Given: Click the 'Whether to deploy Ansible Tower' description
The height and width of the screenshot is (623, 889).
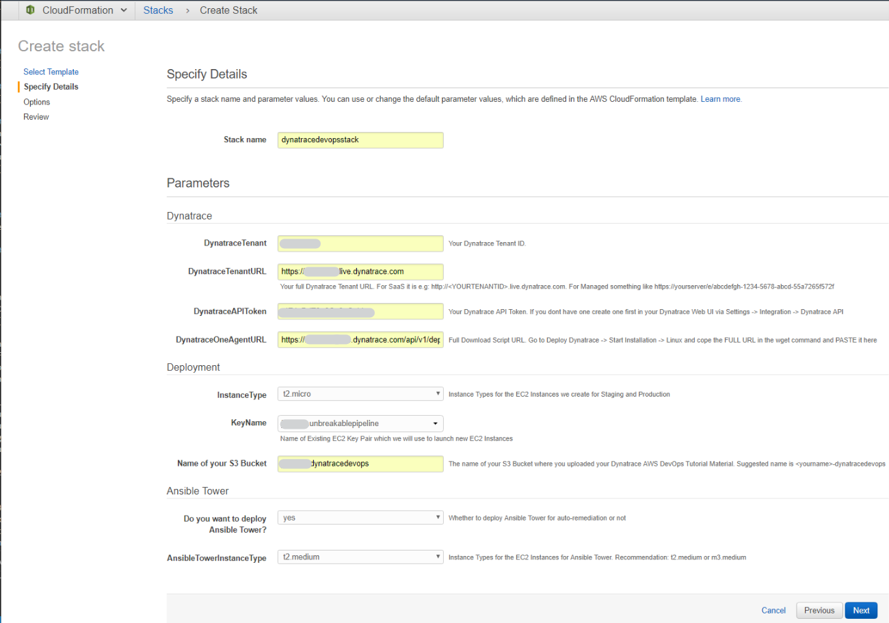Looking at the screenshot, I should click(x=537, y=518).
